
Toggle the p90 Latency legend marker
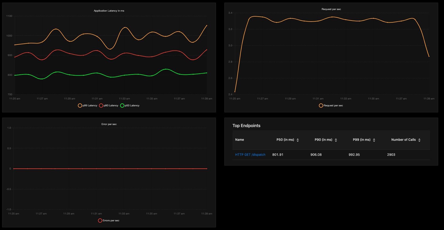[101, 106]
